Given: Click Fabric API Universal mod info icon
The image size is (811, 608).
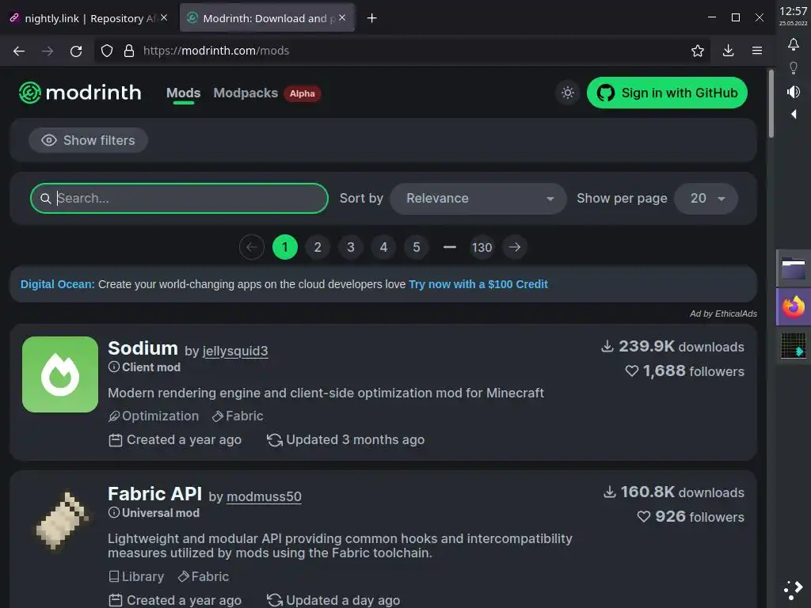Looking at the screenshot, I should pyautogui.click(x=113, y=513).
